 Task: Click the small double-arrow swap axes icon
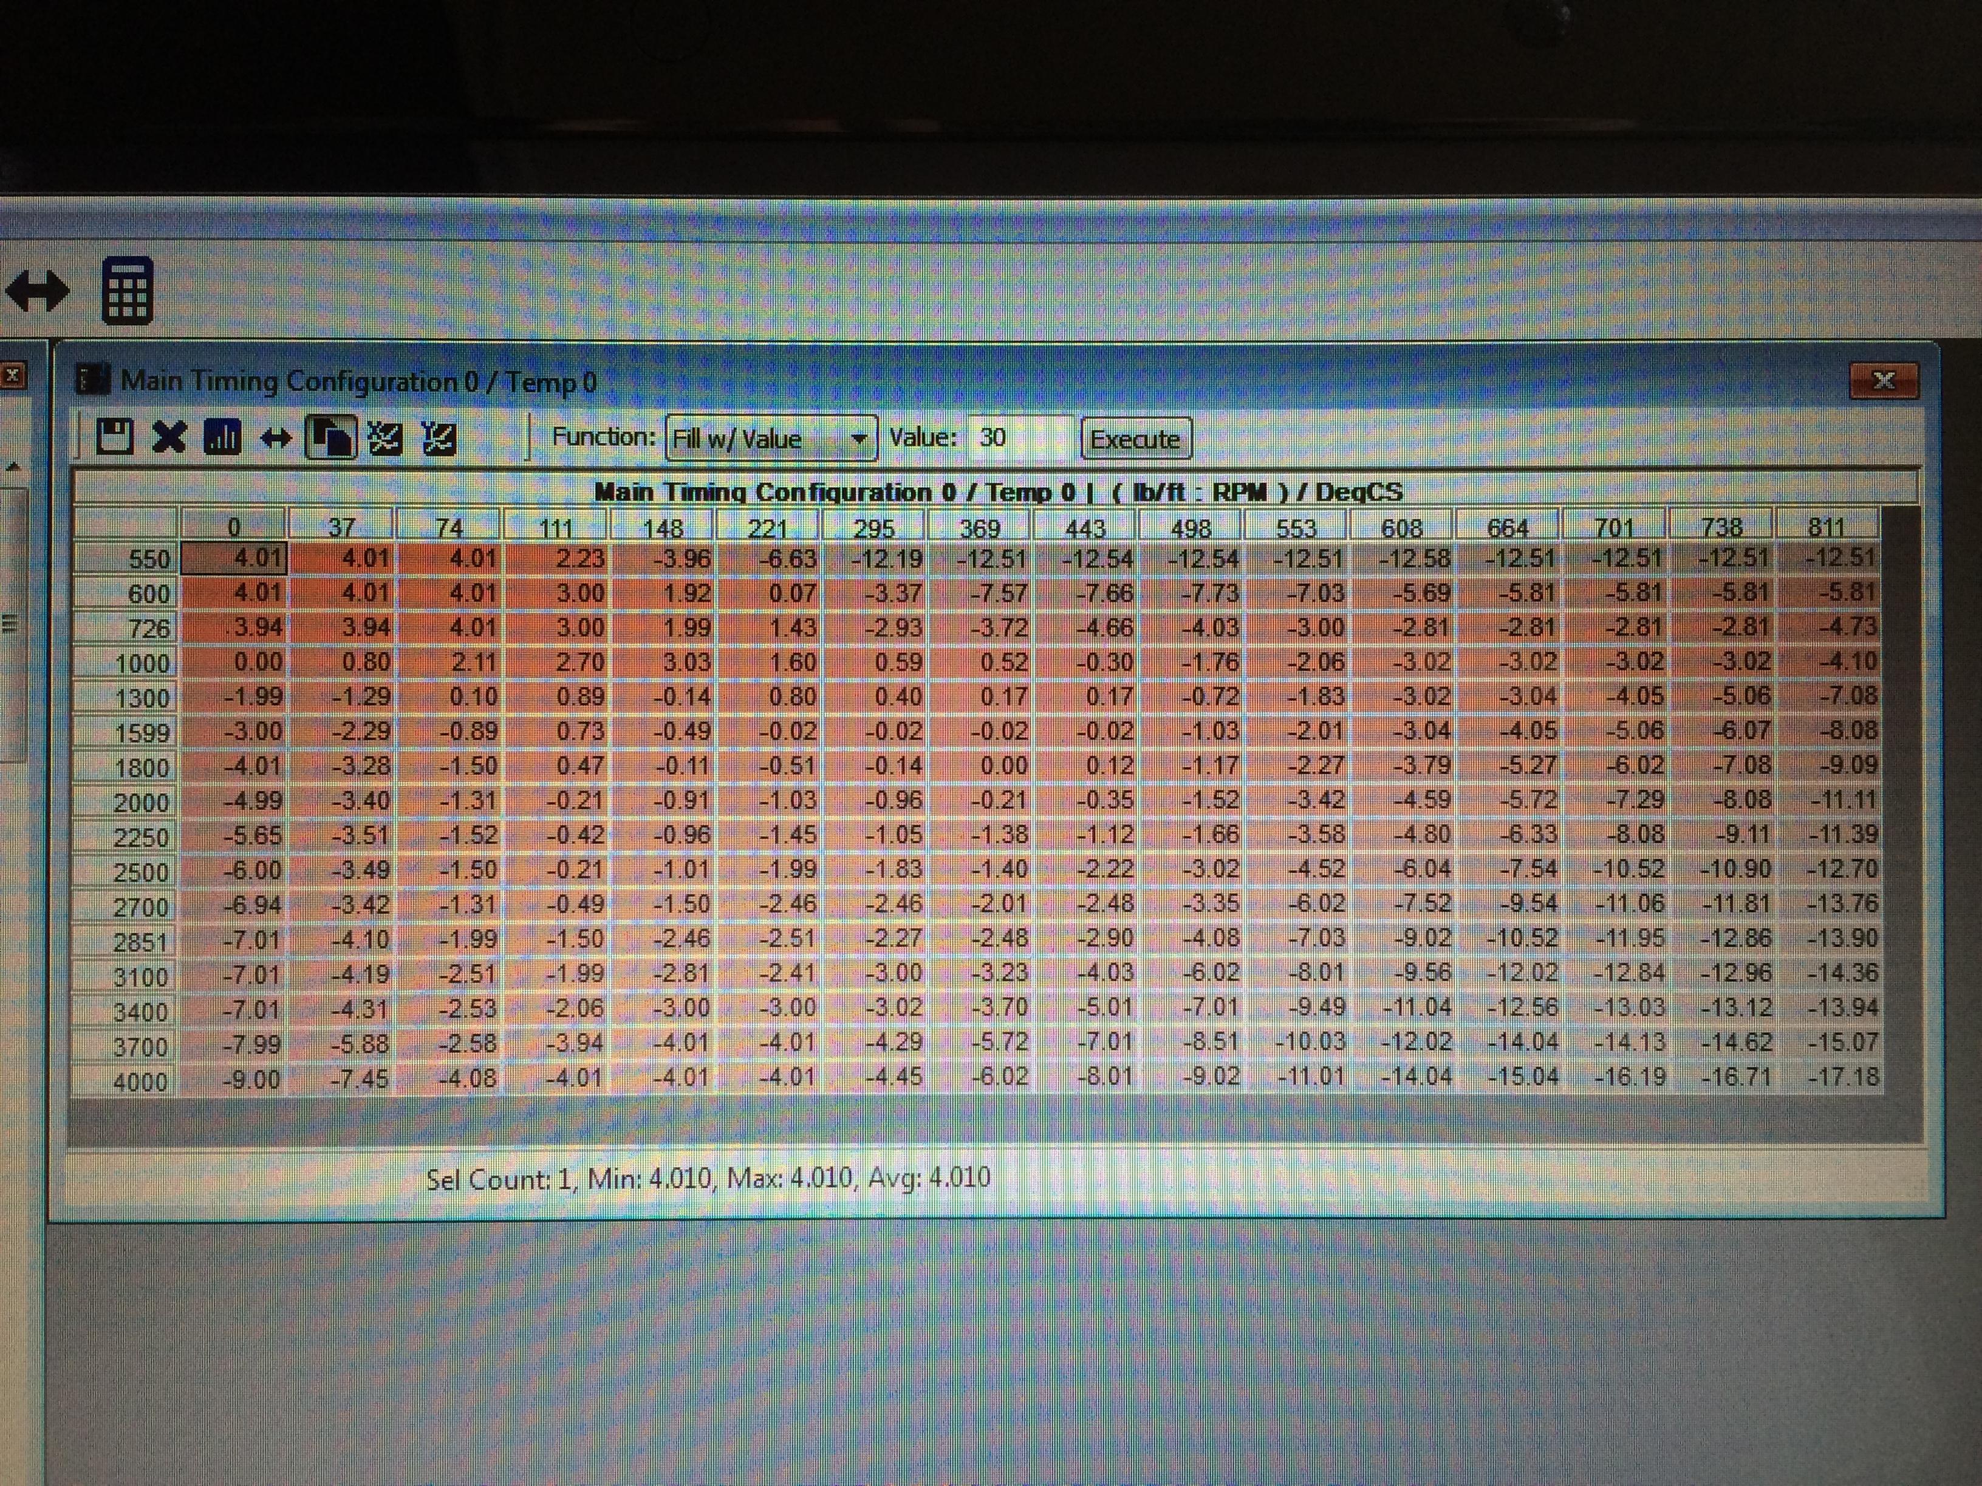[276, 439]
